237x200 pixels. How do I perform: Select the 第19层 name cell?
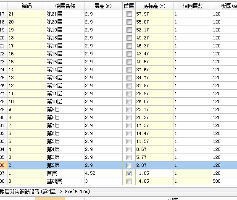tap(65, 30)
